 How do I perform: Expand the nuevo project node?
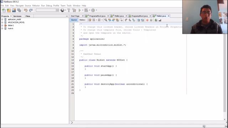click(x=2, y=28)
